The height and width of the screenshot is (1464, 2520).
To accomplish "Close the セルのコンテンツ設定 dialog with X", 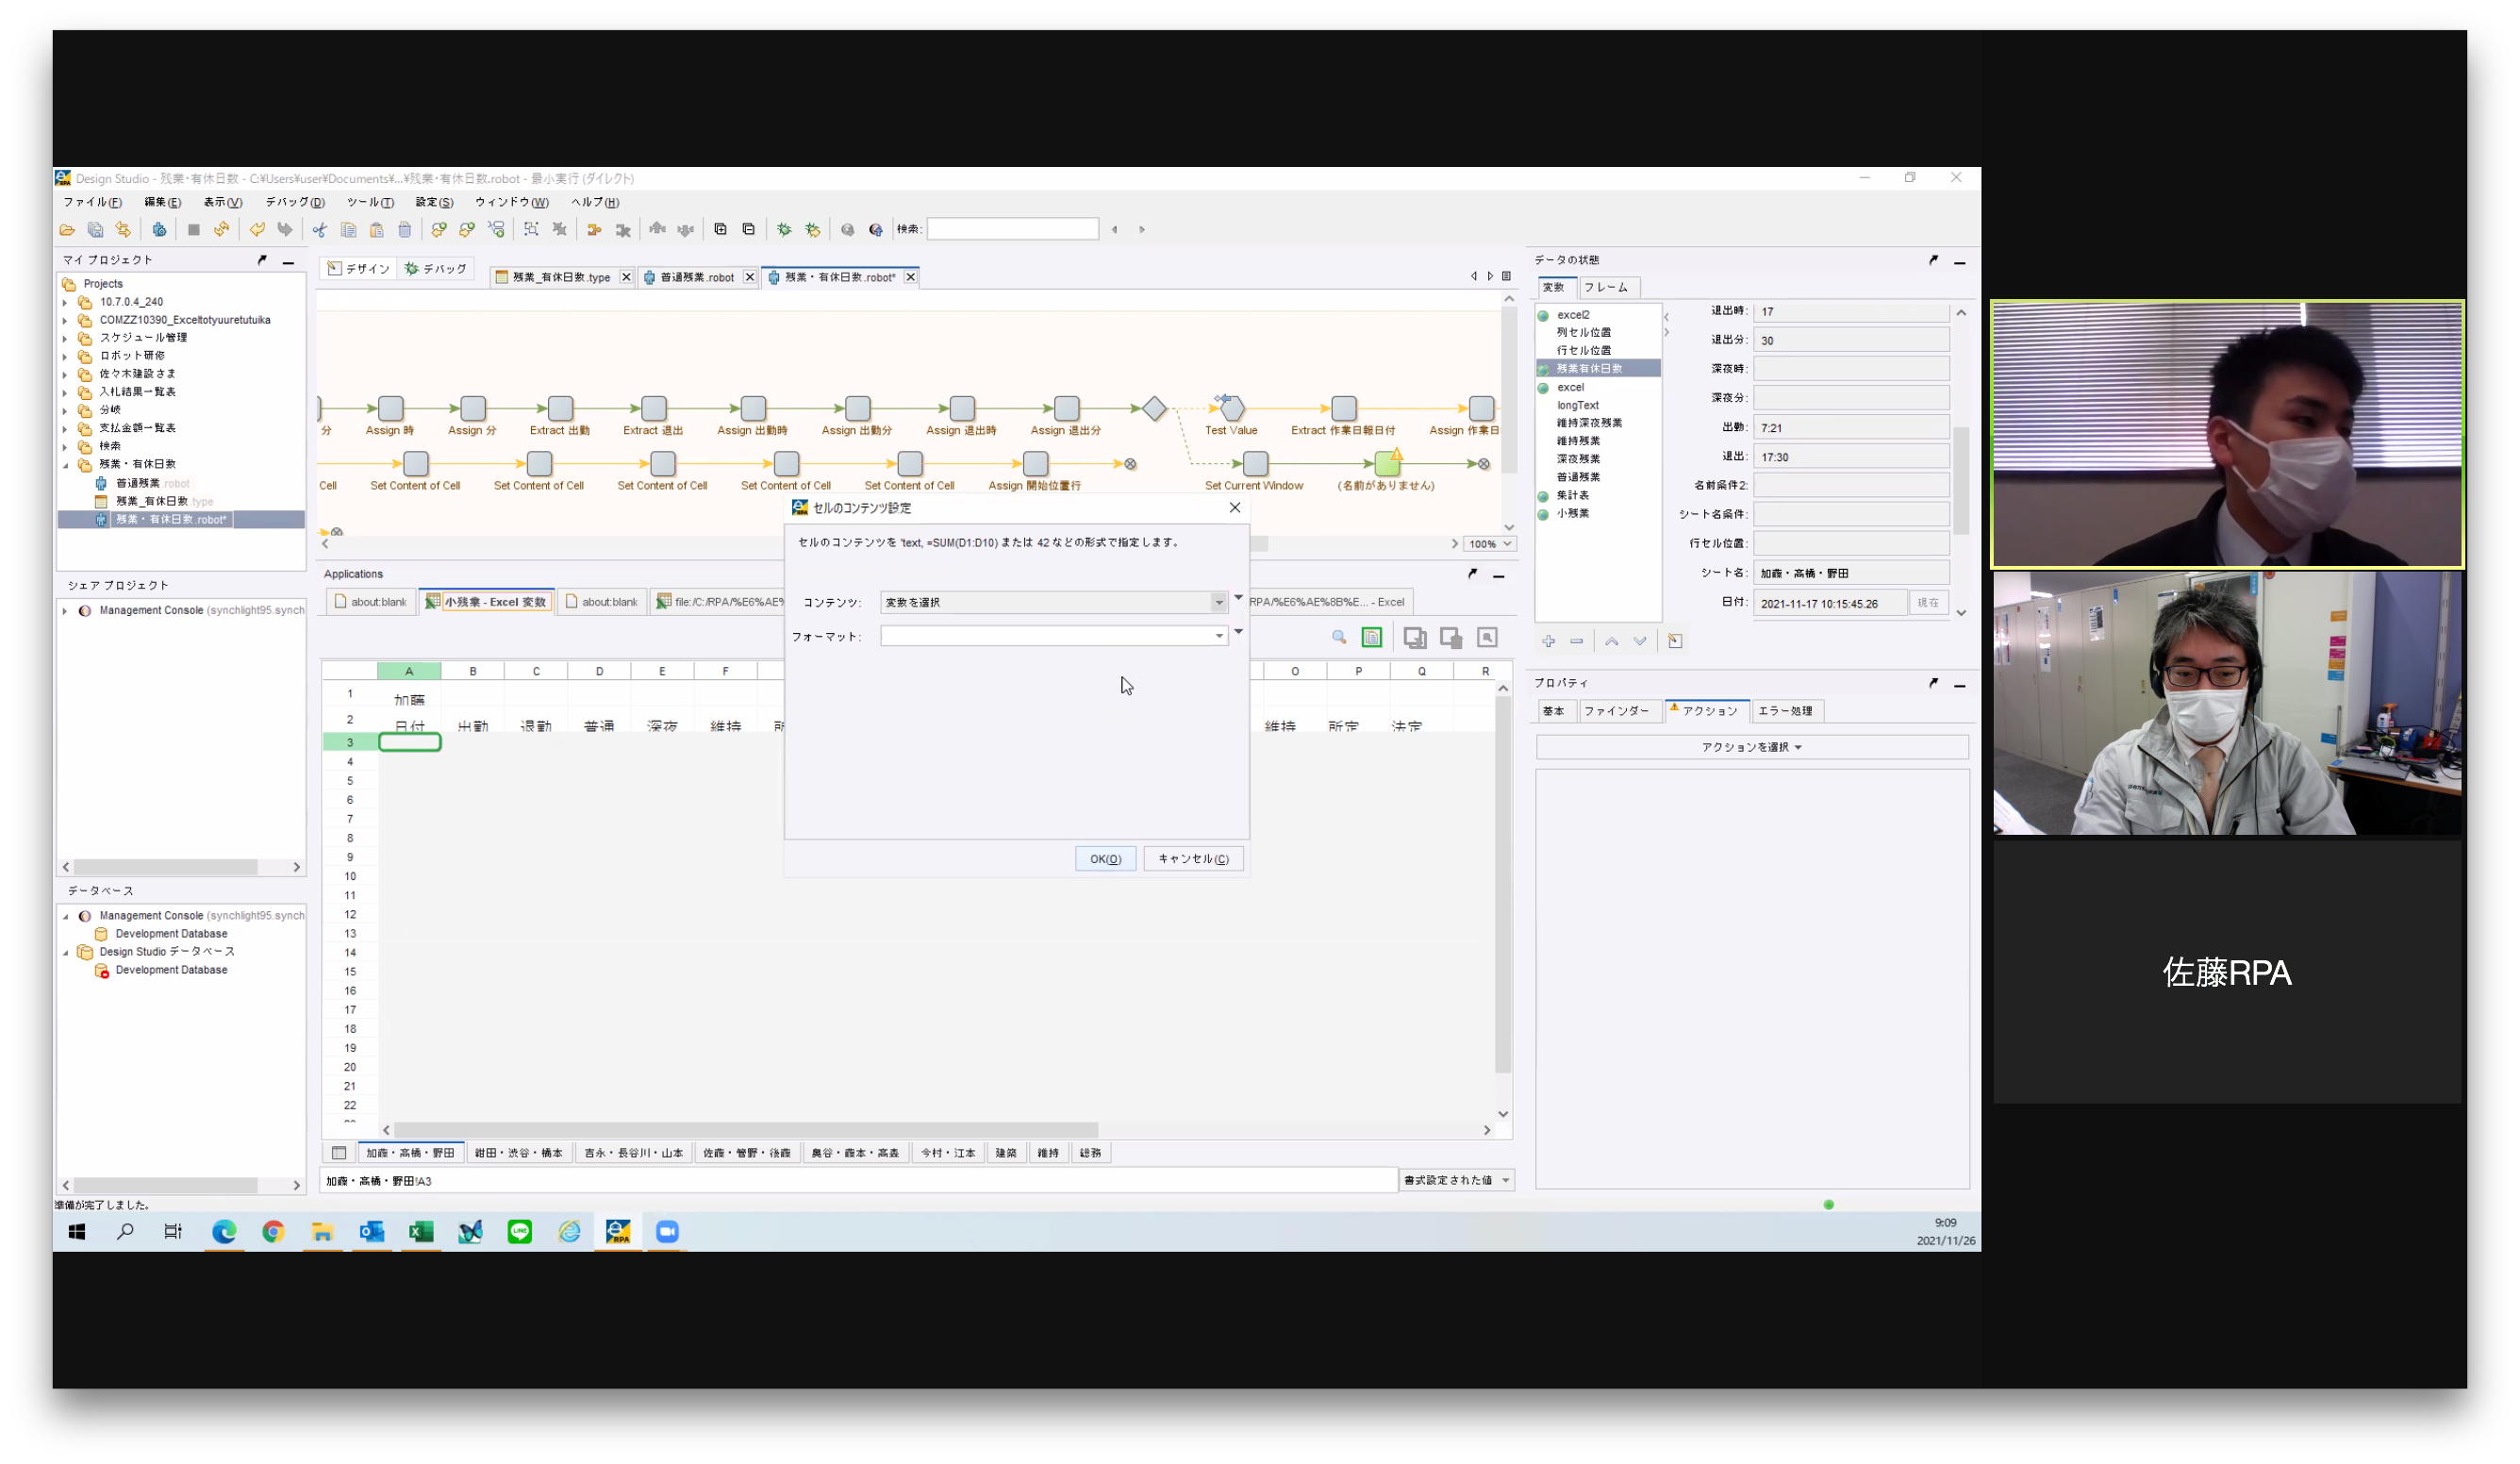I will click(1235, 508).
